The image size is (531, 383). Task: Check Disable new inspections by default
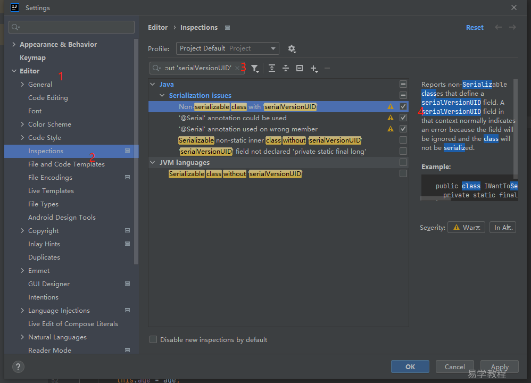[x=153, y=339]
